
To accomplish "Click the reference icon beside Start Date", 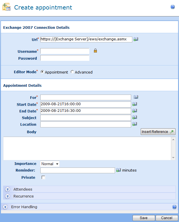I will click(x=135, y=104).
